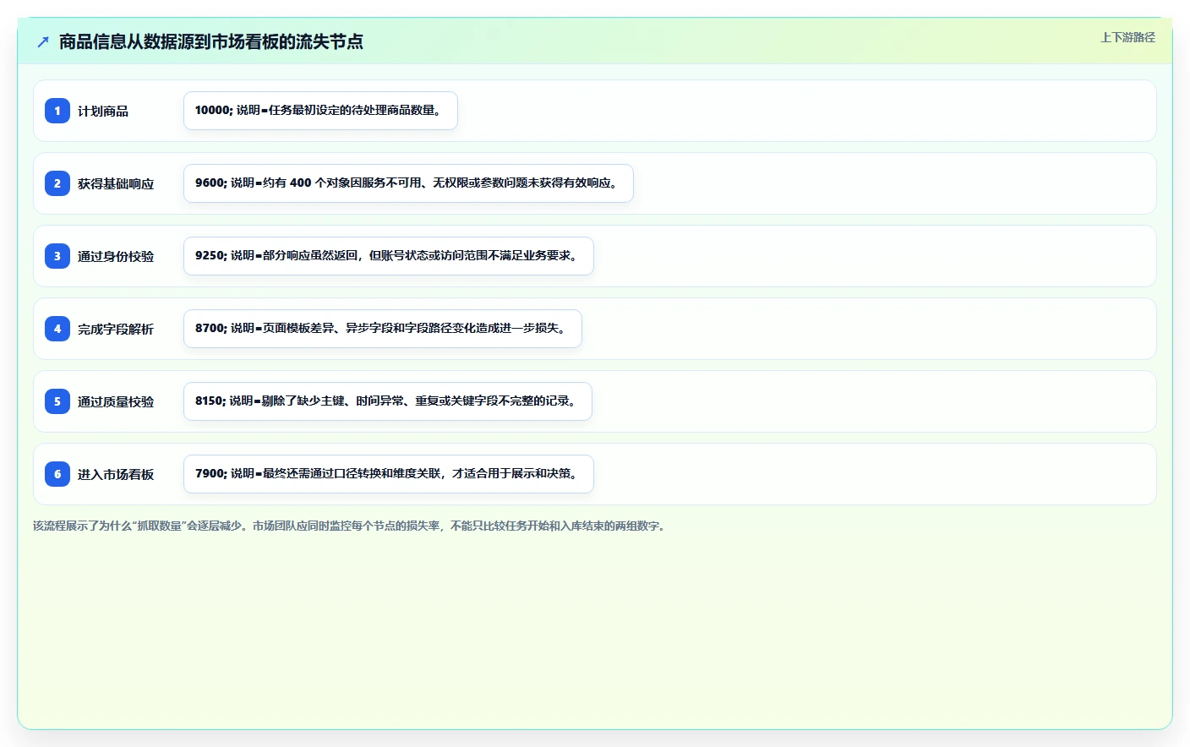Select the title 商品信息从数据源到市场看板的流失节点
This screenshot has width=1190, height=747.
(211, 41)
